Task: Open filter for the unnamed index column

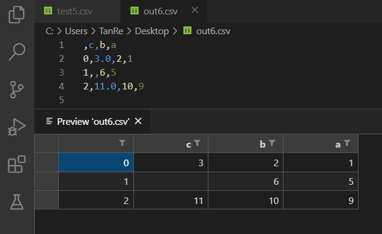Action: 123,143
